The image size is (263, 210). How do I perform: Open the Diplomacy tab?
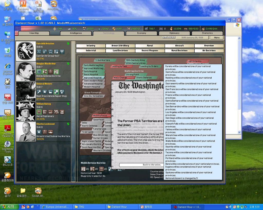[x=174, y=33]
